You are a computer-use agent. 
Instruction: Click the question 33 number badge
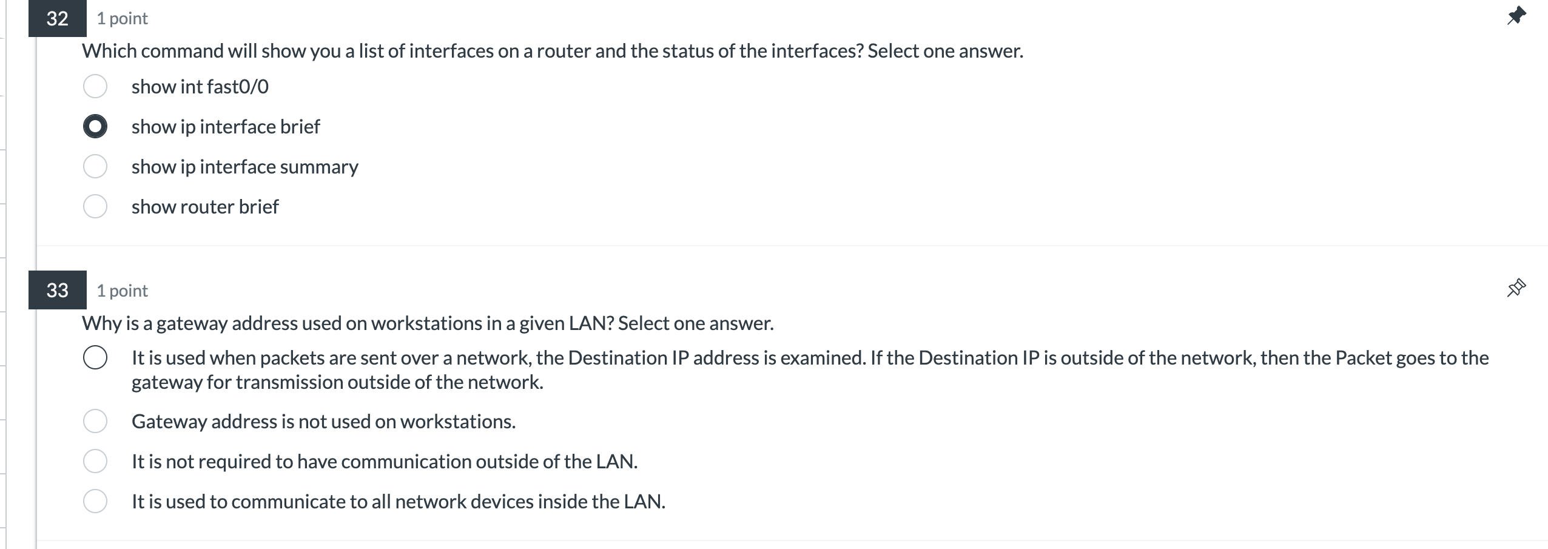[x=56, y=290]
